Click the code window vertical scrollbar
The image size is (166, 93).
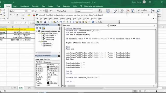pos(156,57)
